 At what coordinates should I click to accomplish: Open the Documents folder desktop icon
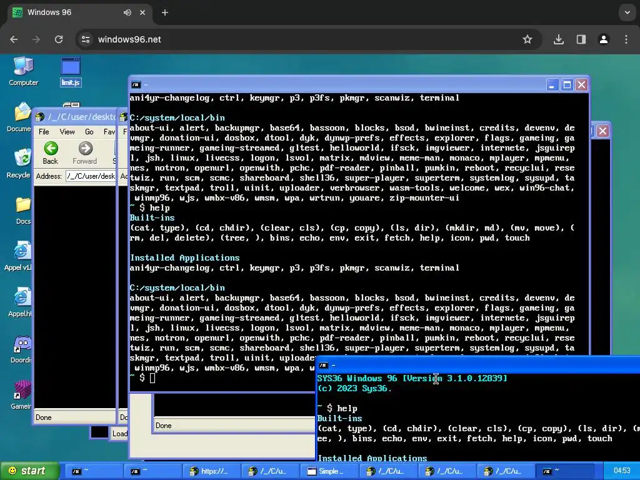pyautogui.click(x=19, y=117)
